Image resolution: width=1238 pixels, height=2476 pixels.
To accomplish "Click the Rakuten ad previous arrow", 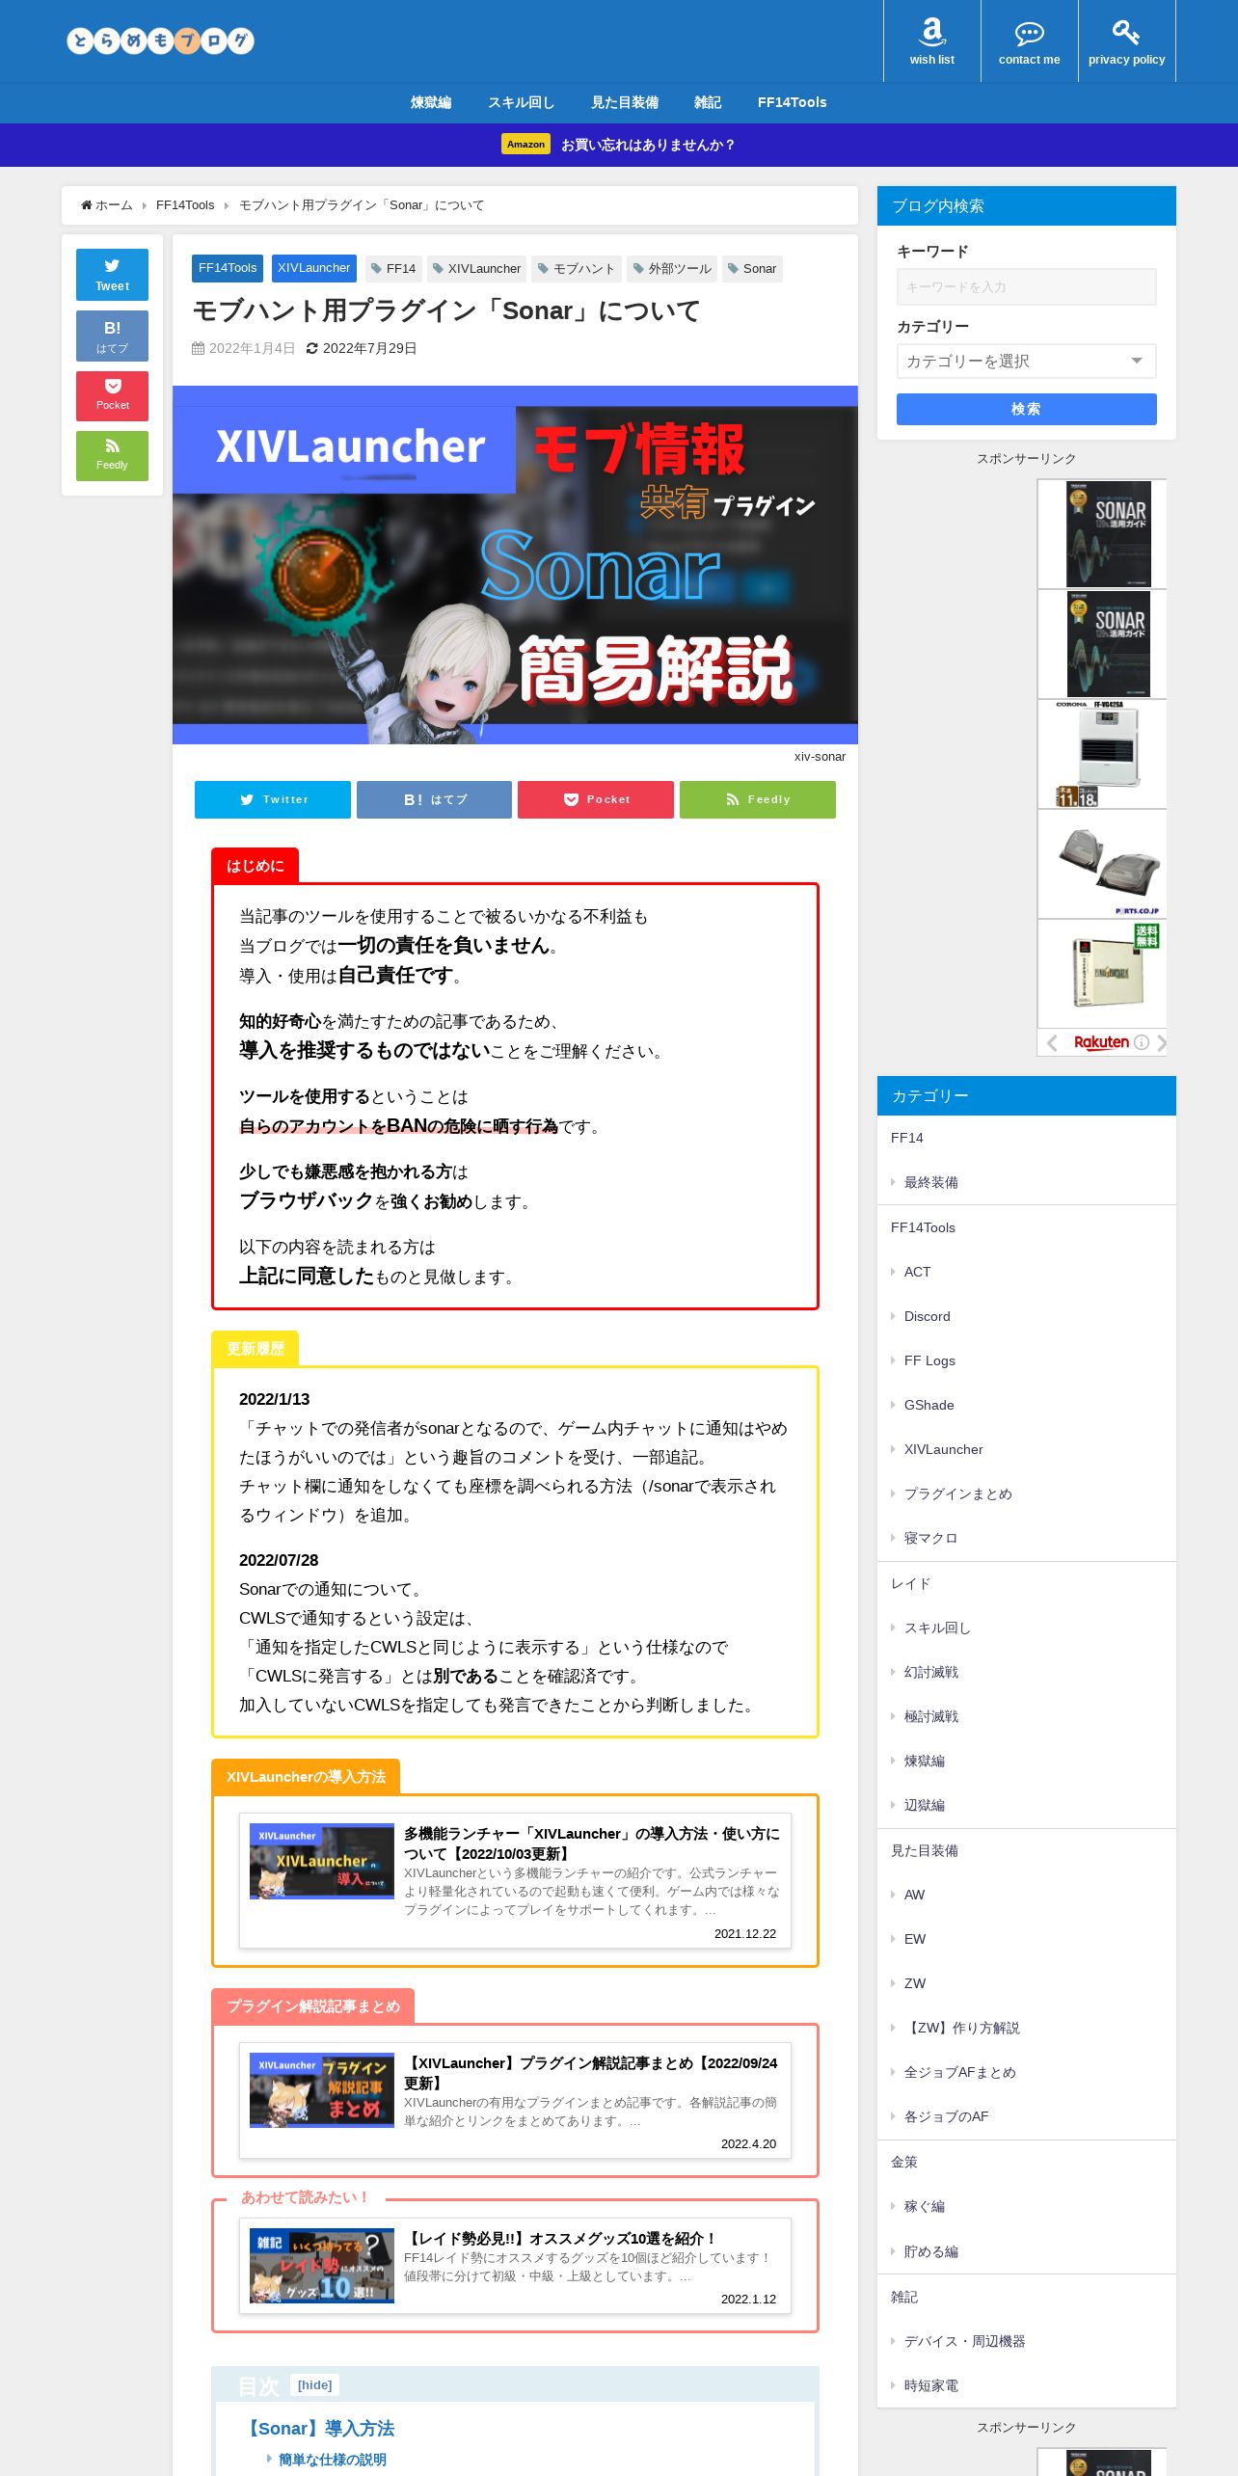I will [1052, 1042].
